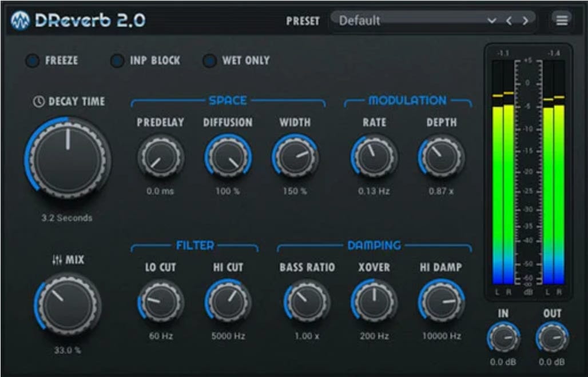Image resolution: width=588 pixels, height=377 pixels.
Task: Go to the next preset arrow
Action: click(526, 21)
